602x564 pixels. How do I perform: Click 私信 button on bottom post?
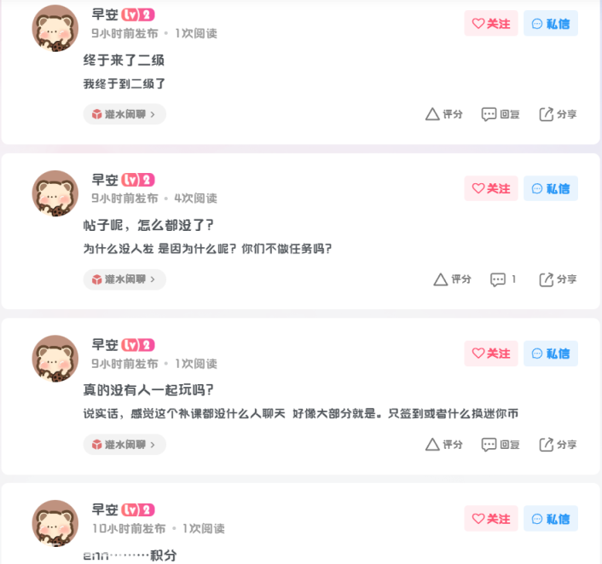[551, 519]
